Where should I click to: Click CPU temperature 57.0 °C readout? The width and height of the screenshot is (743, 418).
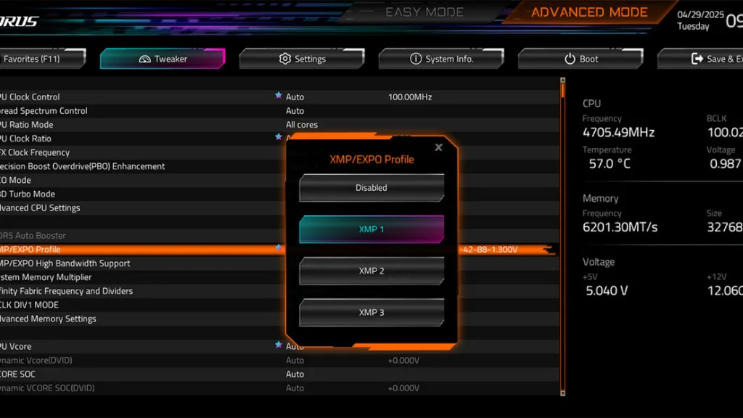[609, 164]
